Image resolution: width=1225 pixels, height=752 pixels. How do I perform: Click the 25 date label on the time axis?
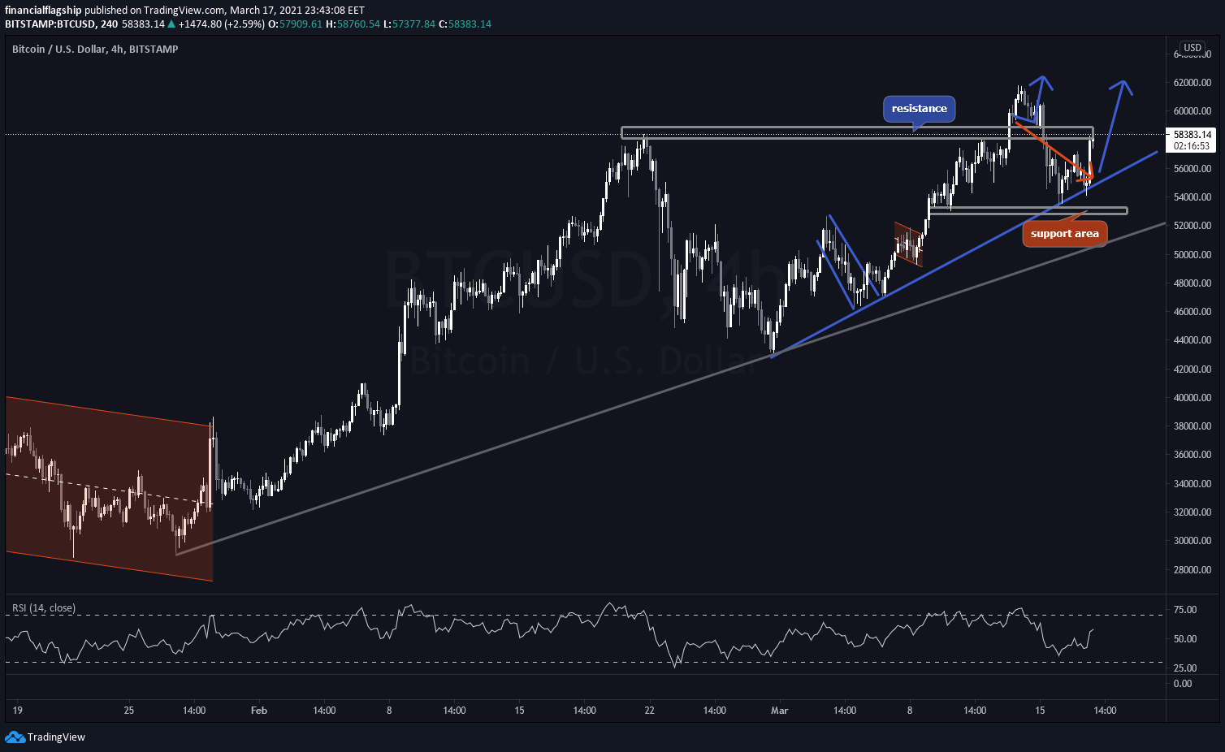tap(129, 711)
